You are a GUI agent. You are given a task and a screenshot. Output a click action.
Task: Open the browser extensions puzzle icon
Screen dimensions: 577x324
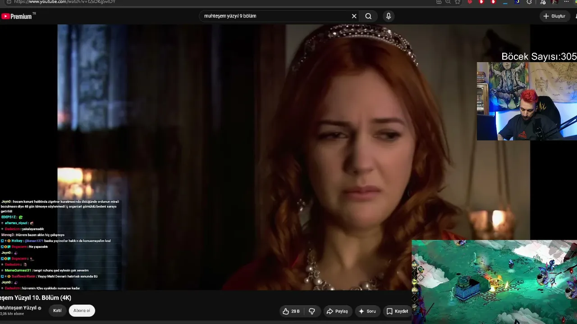click(529, 2)
